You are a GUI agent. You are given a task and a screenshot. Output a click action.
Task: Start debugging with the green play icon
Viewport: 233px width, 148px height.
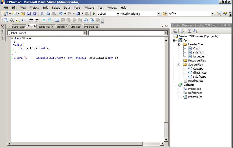click(x=94, y=14)
